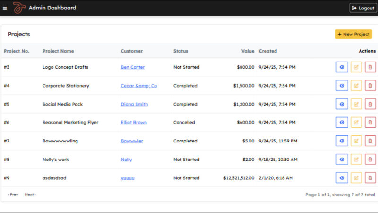The height and width of the screenshot is (213, 378).
Task: Log out using the Logout button
Action: pos(363,8)
